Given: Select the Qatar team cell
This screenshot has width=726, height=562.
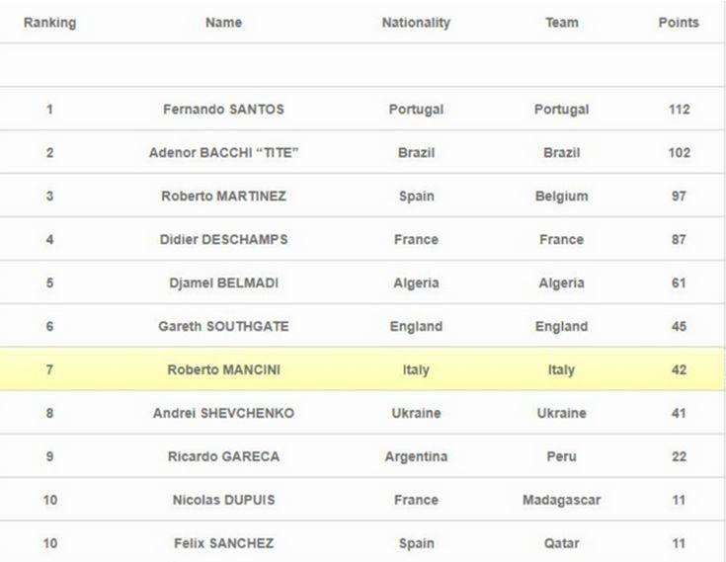Looking at the screenshot, I should (x=562, y=543).
